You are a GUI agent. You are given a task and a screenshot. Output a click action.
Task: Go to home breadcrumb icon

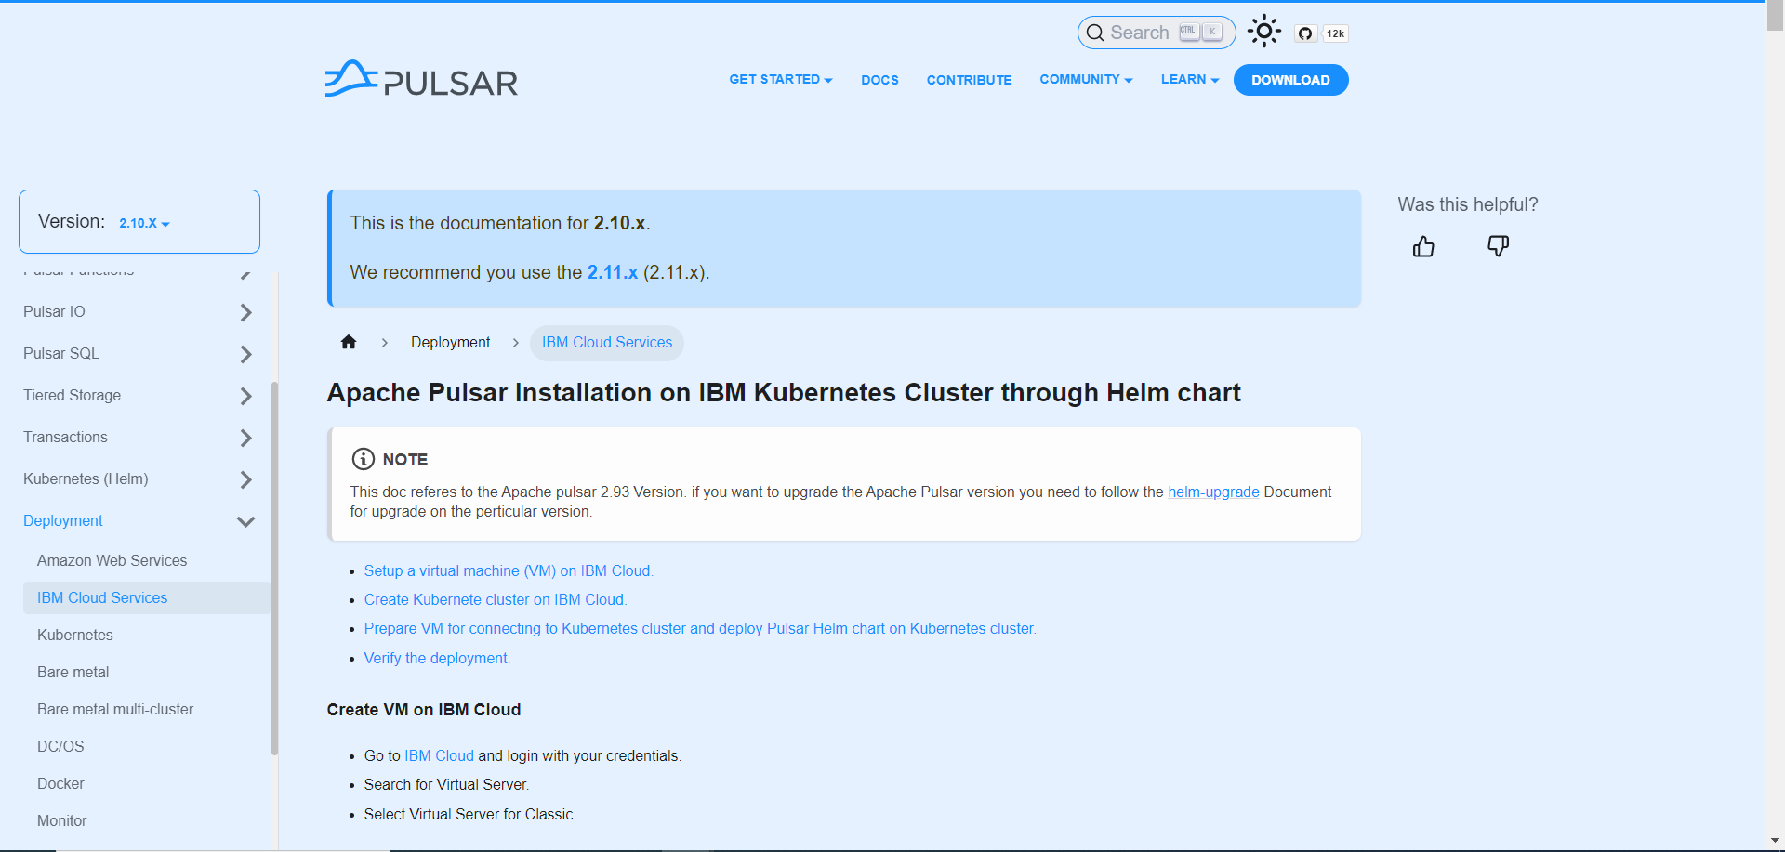349,342
